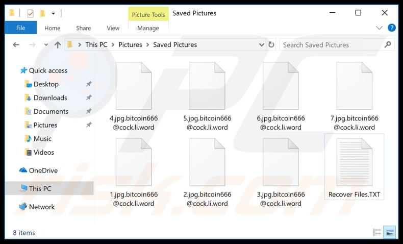The height and width of the screenshot is (244, 403).
Task: Select the Recover Files.TXT file
Action: [x=354, y=167]
